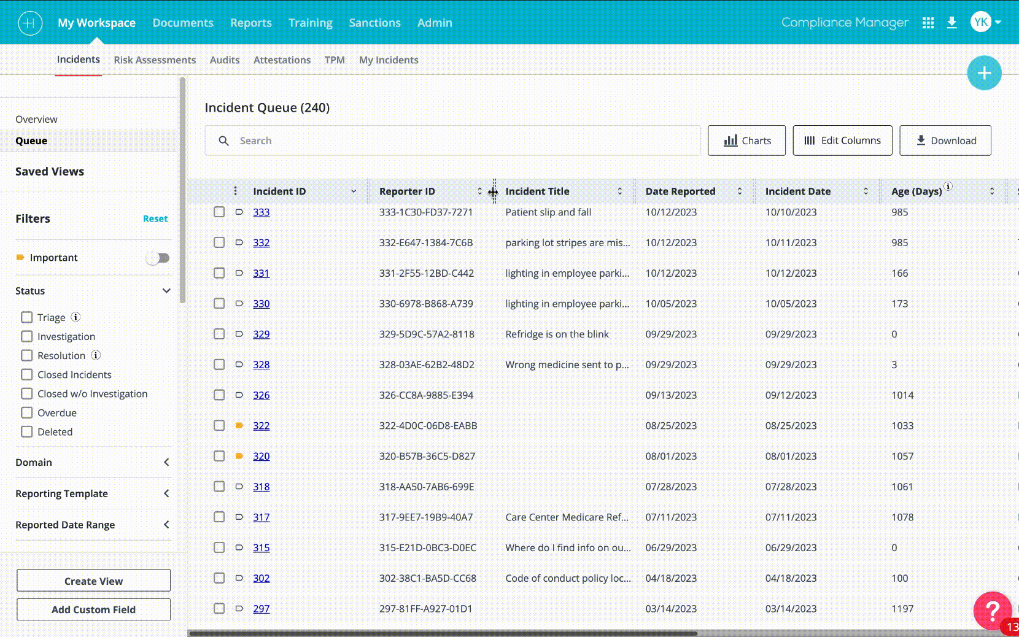Check the Deleted status filter
This screenshot has height=637, width=1019.
27,431
